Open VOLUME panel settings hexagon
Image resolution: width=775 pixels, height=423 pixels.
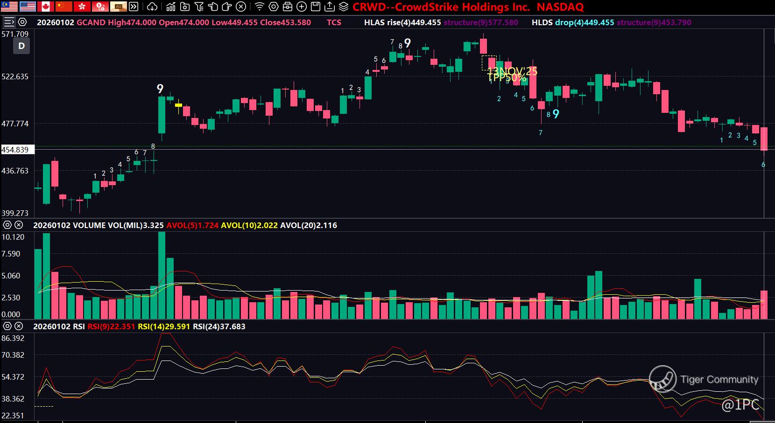pyautogui.click(x=7, y=225)
